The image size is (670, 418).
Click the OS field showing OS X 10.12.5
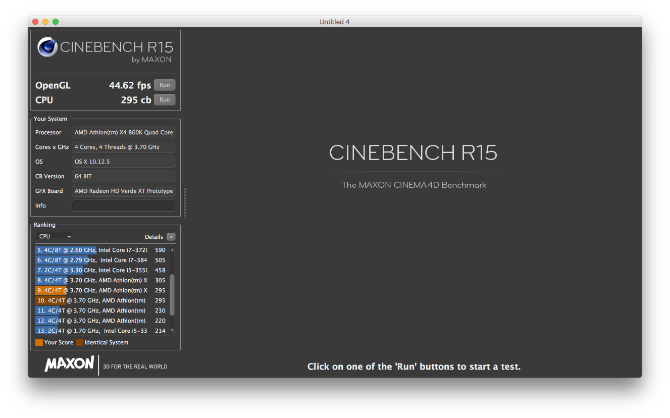tap(124, 162)
